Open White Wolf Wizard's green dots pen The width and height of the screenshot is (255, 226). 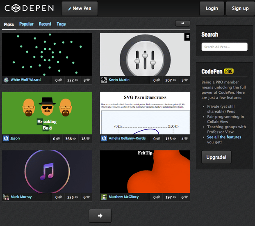pos(47,55)
